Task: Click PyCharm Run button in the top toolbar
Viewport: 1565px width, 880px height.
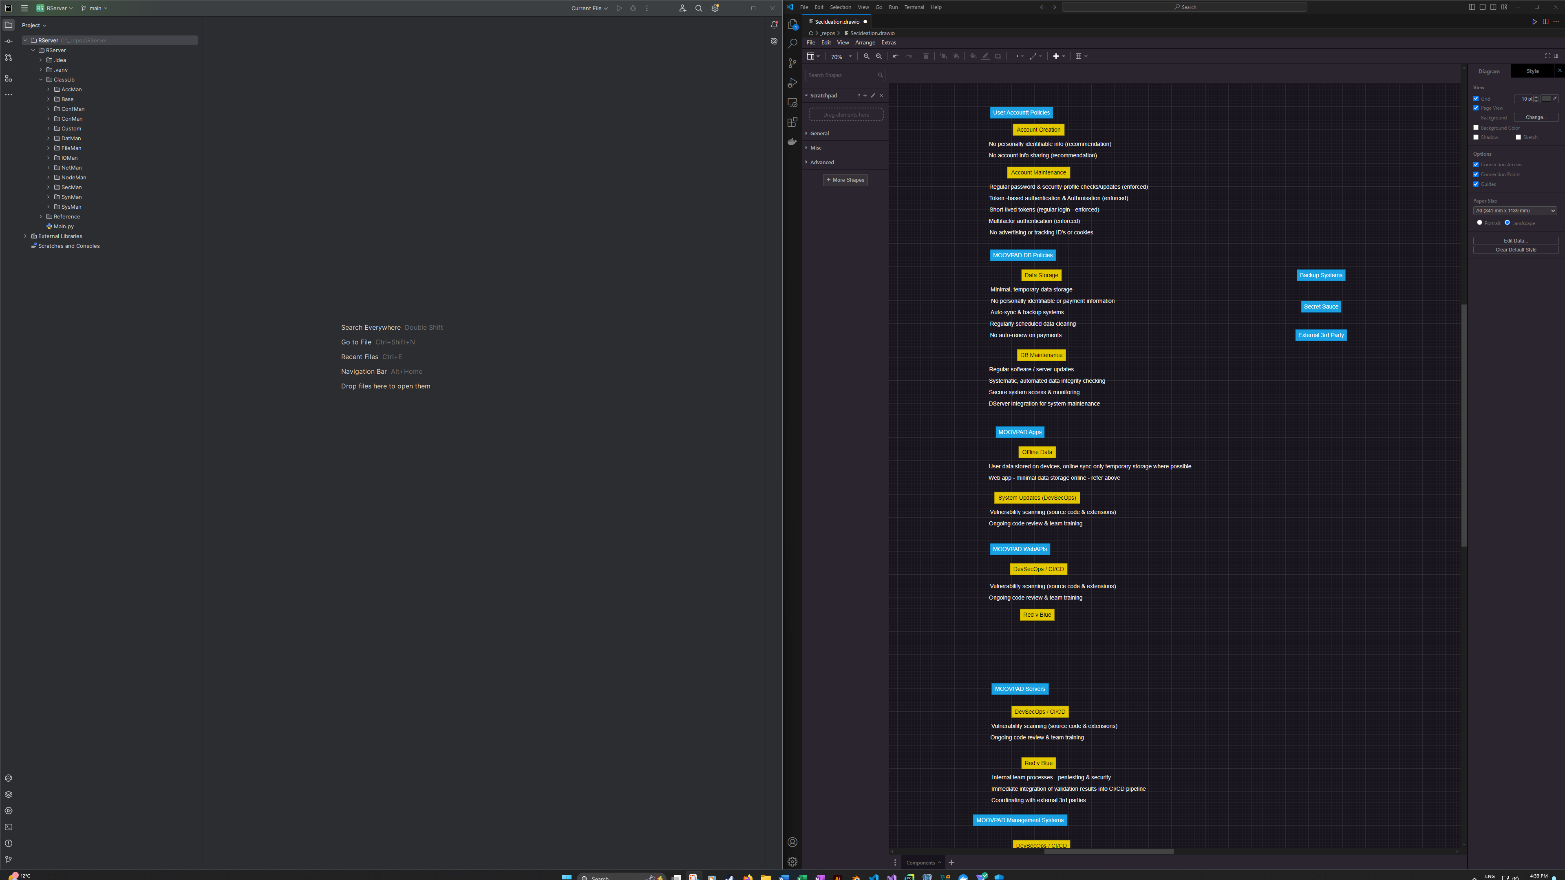Action: (619, 9)
